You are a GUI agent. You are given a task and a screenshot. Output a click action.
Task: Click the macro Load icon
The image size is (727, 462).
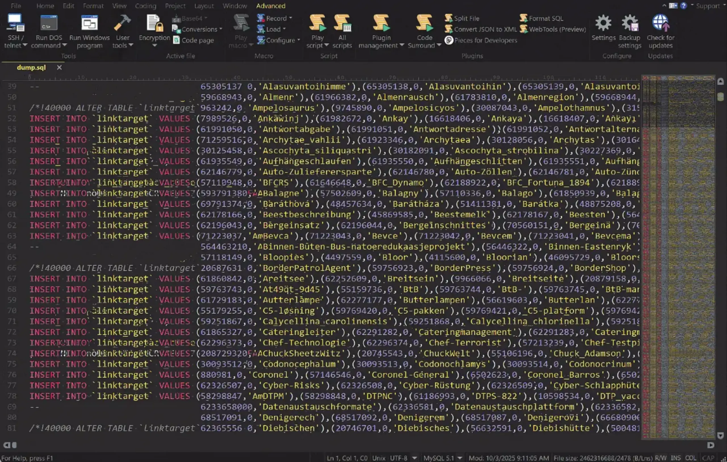pos(260,29)
